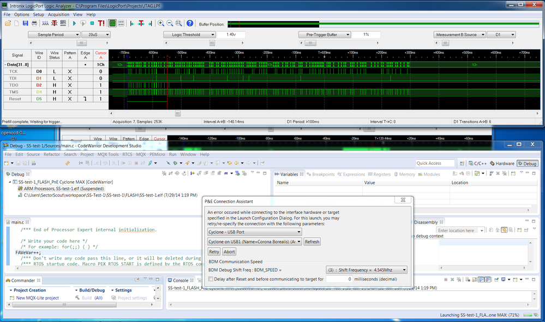The width and height of the screenshot is (545, 322).
Task: Open the Logic Threshold dropdown
Action: [x=189, y=35]
